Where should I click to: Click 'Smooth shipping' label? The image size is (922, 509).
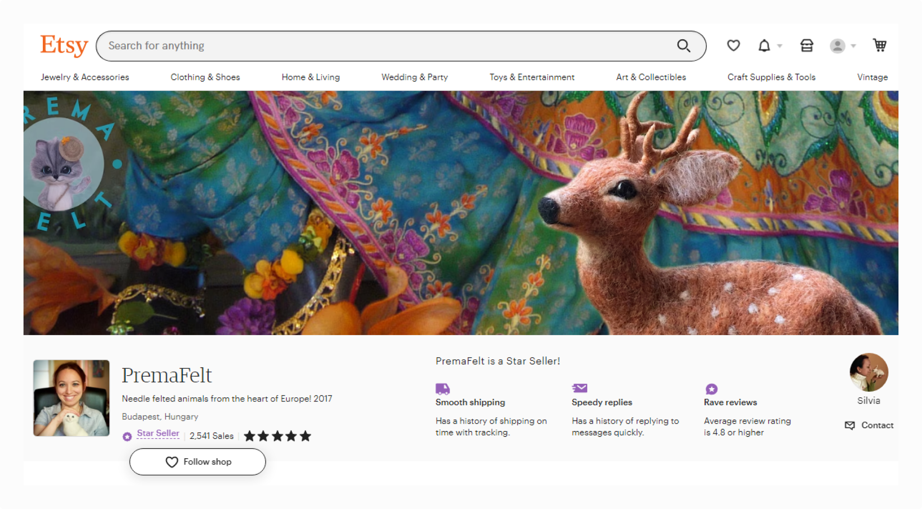[x=470, y=402]
